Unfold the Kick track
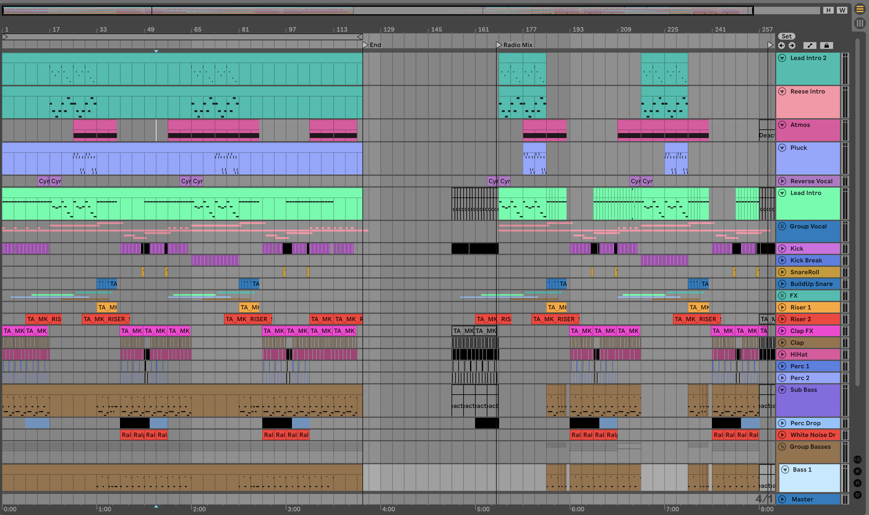Screen dimensions: 869x515 [782, 249]
